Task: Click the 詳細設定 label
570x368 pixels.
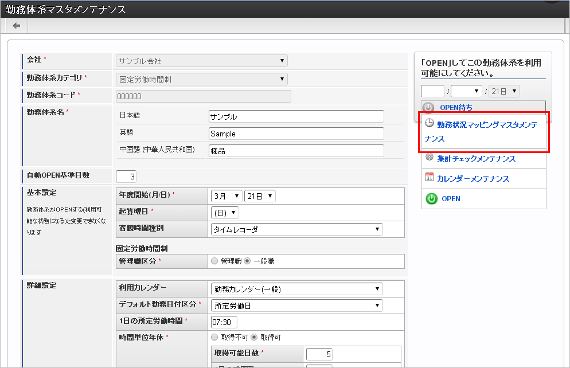Action: (41, 285)
